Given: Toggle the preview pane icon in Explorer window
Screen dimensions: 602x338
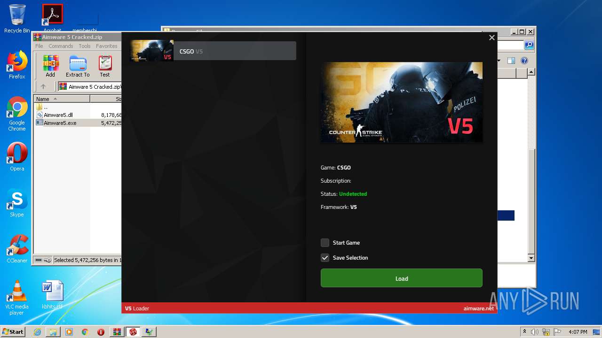Looking at the screenshot, I should [511, 61].
